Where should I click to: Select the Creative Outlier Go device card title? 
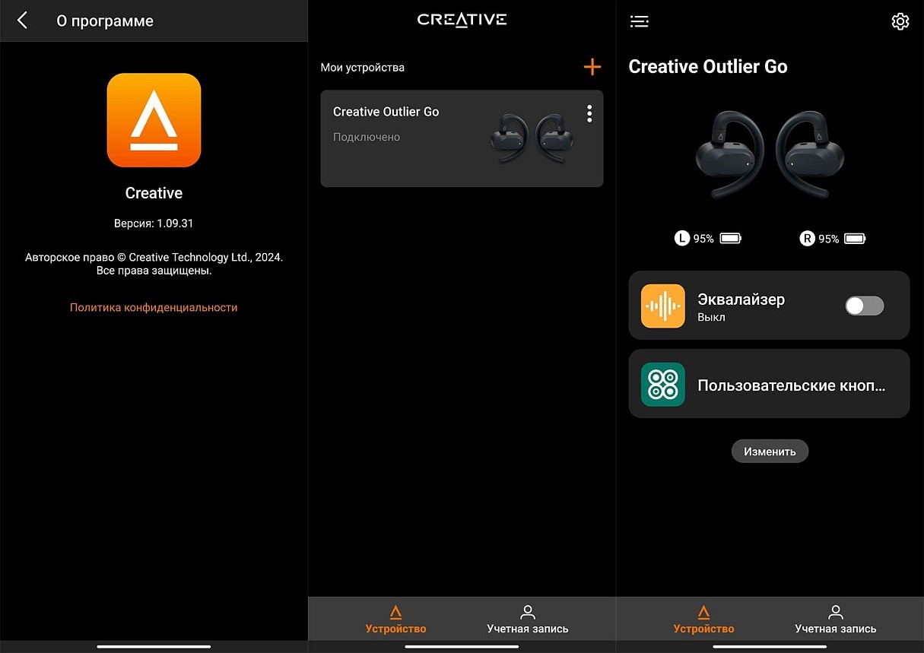(386, 112)
